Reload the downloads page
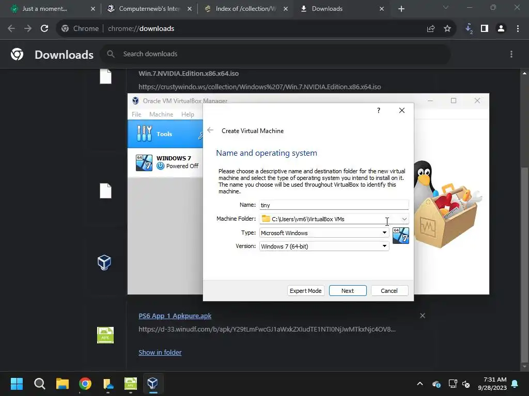Screen dimensions: 529x396 (44, 29)
